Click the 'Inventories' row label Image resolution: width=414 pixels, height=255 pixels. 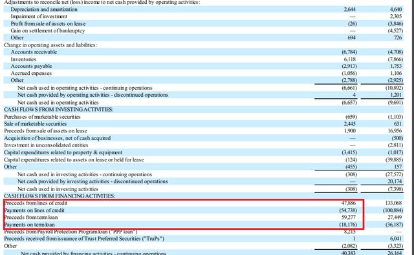click(23, 59)
